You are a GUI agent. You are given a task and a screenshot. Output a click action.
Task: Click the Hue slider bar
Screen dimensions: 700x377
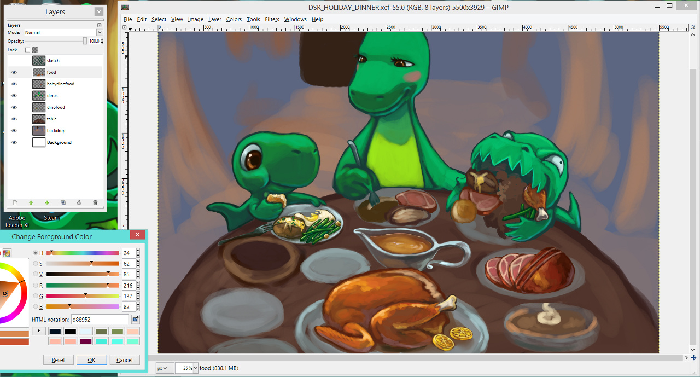tap(83, 253)
